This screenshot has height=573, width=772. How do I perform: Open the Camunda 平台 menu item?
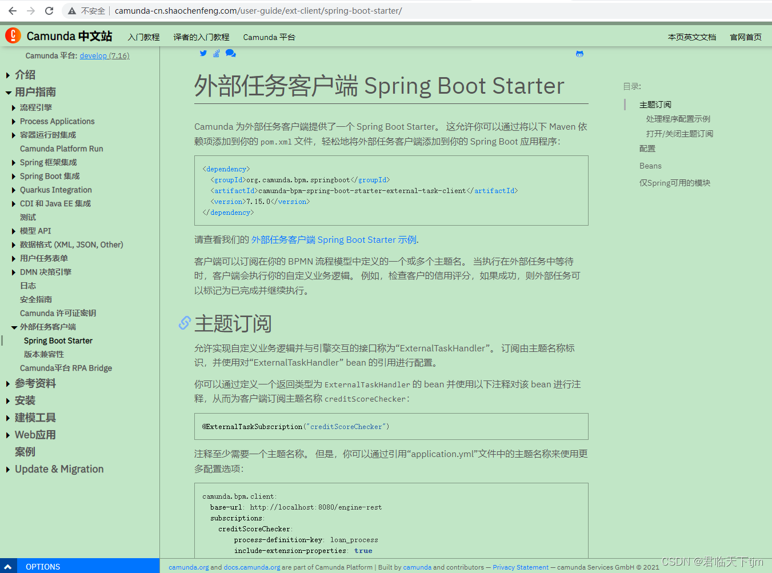coord(269,37)
